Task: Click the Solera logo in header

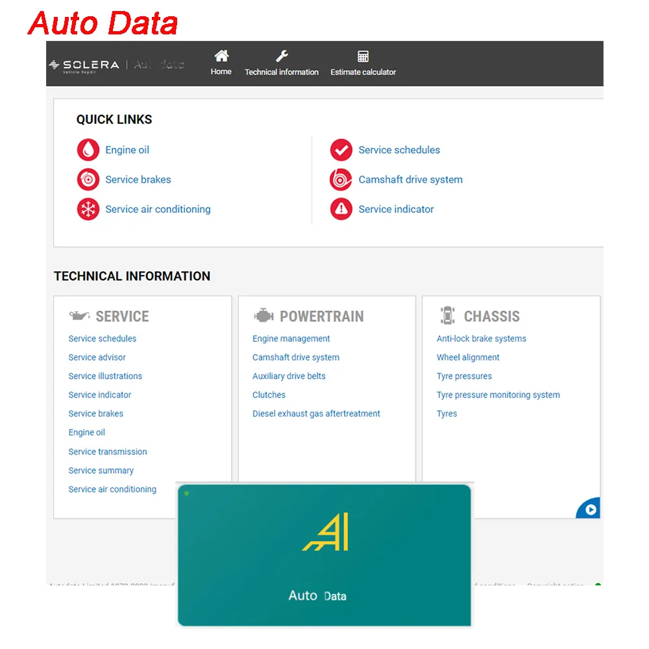Action: [x=84, y=66]
